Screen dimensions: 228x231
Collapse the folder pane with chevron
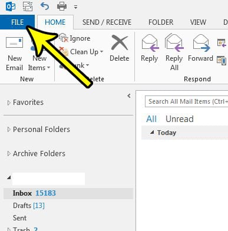(129, 96)
